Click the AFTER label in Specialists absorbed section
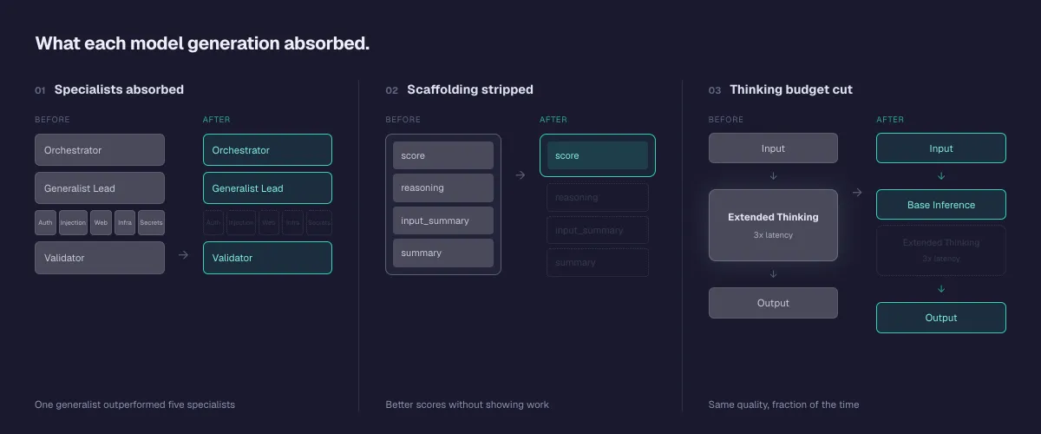The height and width of the screenshot is (434, 1041). click(217, 120)
